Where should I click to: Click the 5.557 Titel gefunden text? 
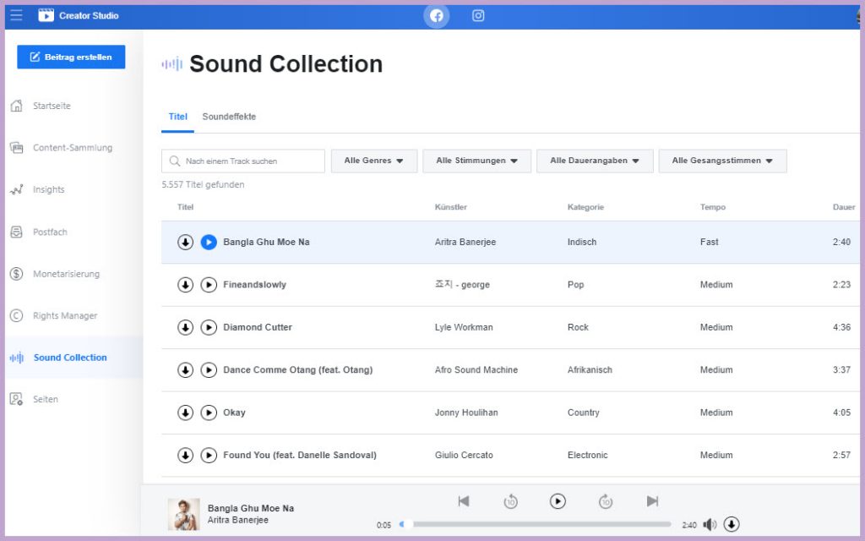pos(203,184)
